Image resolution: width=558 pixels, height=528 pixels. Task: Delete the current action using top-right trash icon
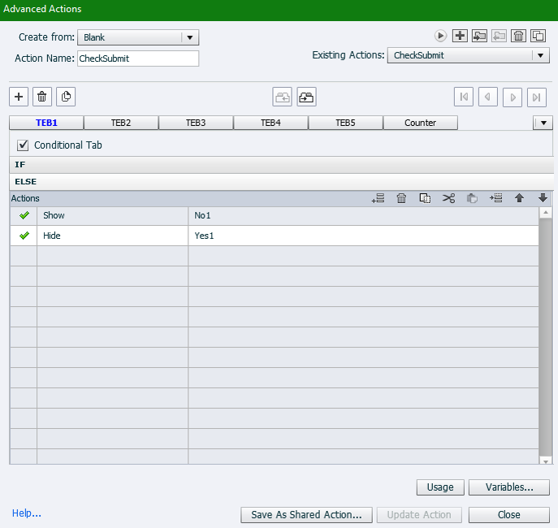pyautogui.click(x=518, y=36)
